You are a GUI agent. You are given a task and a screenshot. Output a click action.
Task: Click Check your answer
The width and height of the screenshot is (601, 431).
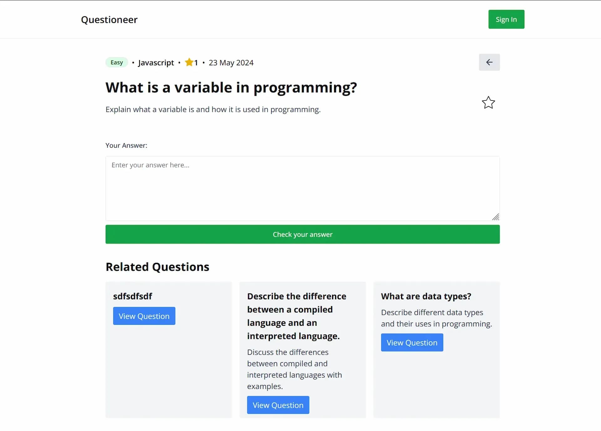pyautogui.click(x=302, y=234)
